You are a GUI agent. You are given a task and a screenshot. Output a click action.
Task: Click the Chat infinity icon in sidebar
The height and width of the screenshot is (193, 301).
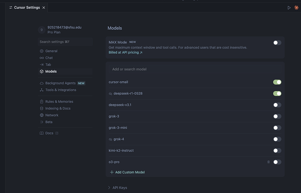pyautogui.click(x=41, y=58)
